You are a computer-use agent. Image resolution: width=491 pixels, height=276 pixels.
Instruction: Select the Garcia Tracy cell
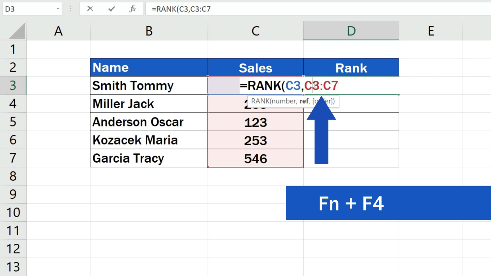(149, 158)
